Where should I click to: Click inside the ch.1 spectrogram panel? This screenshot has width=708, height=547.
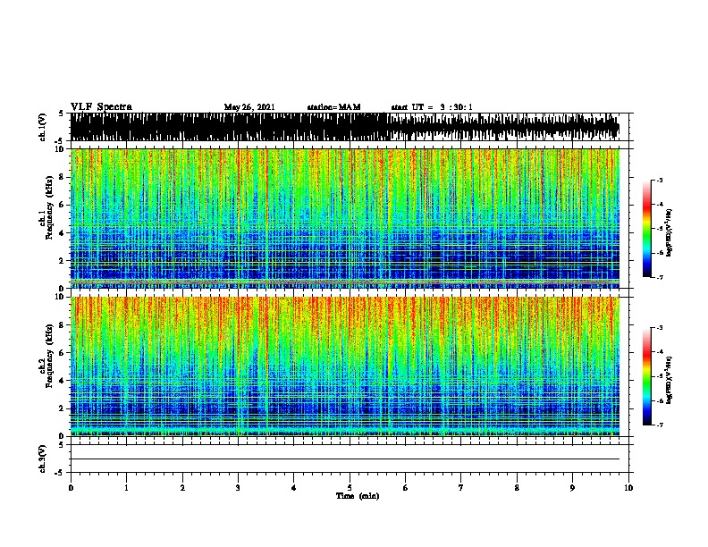point(345,218)
